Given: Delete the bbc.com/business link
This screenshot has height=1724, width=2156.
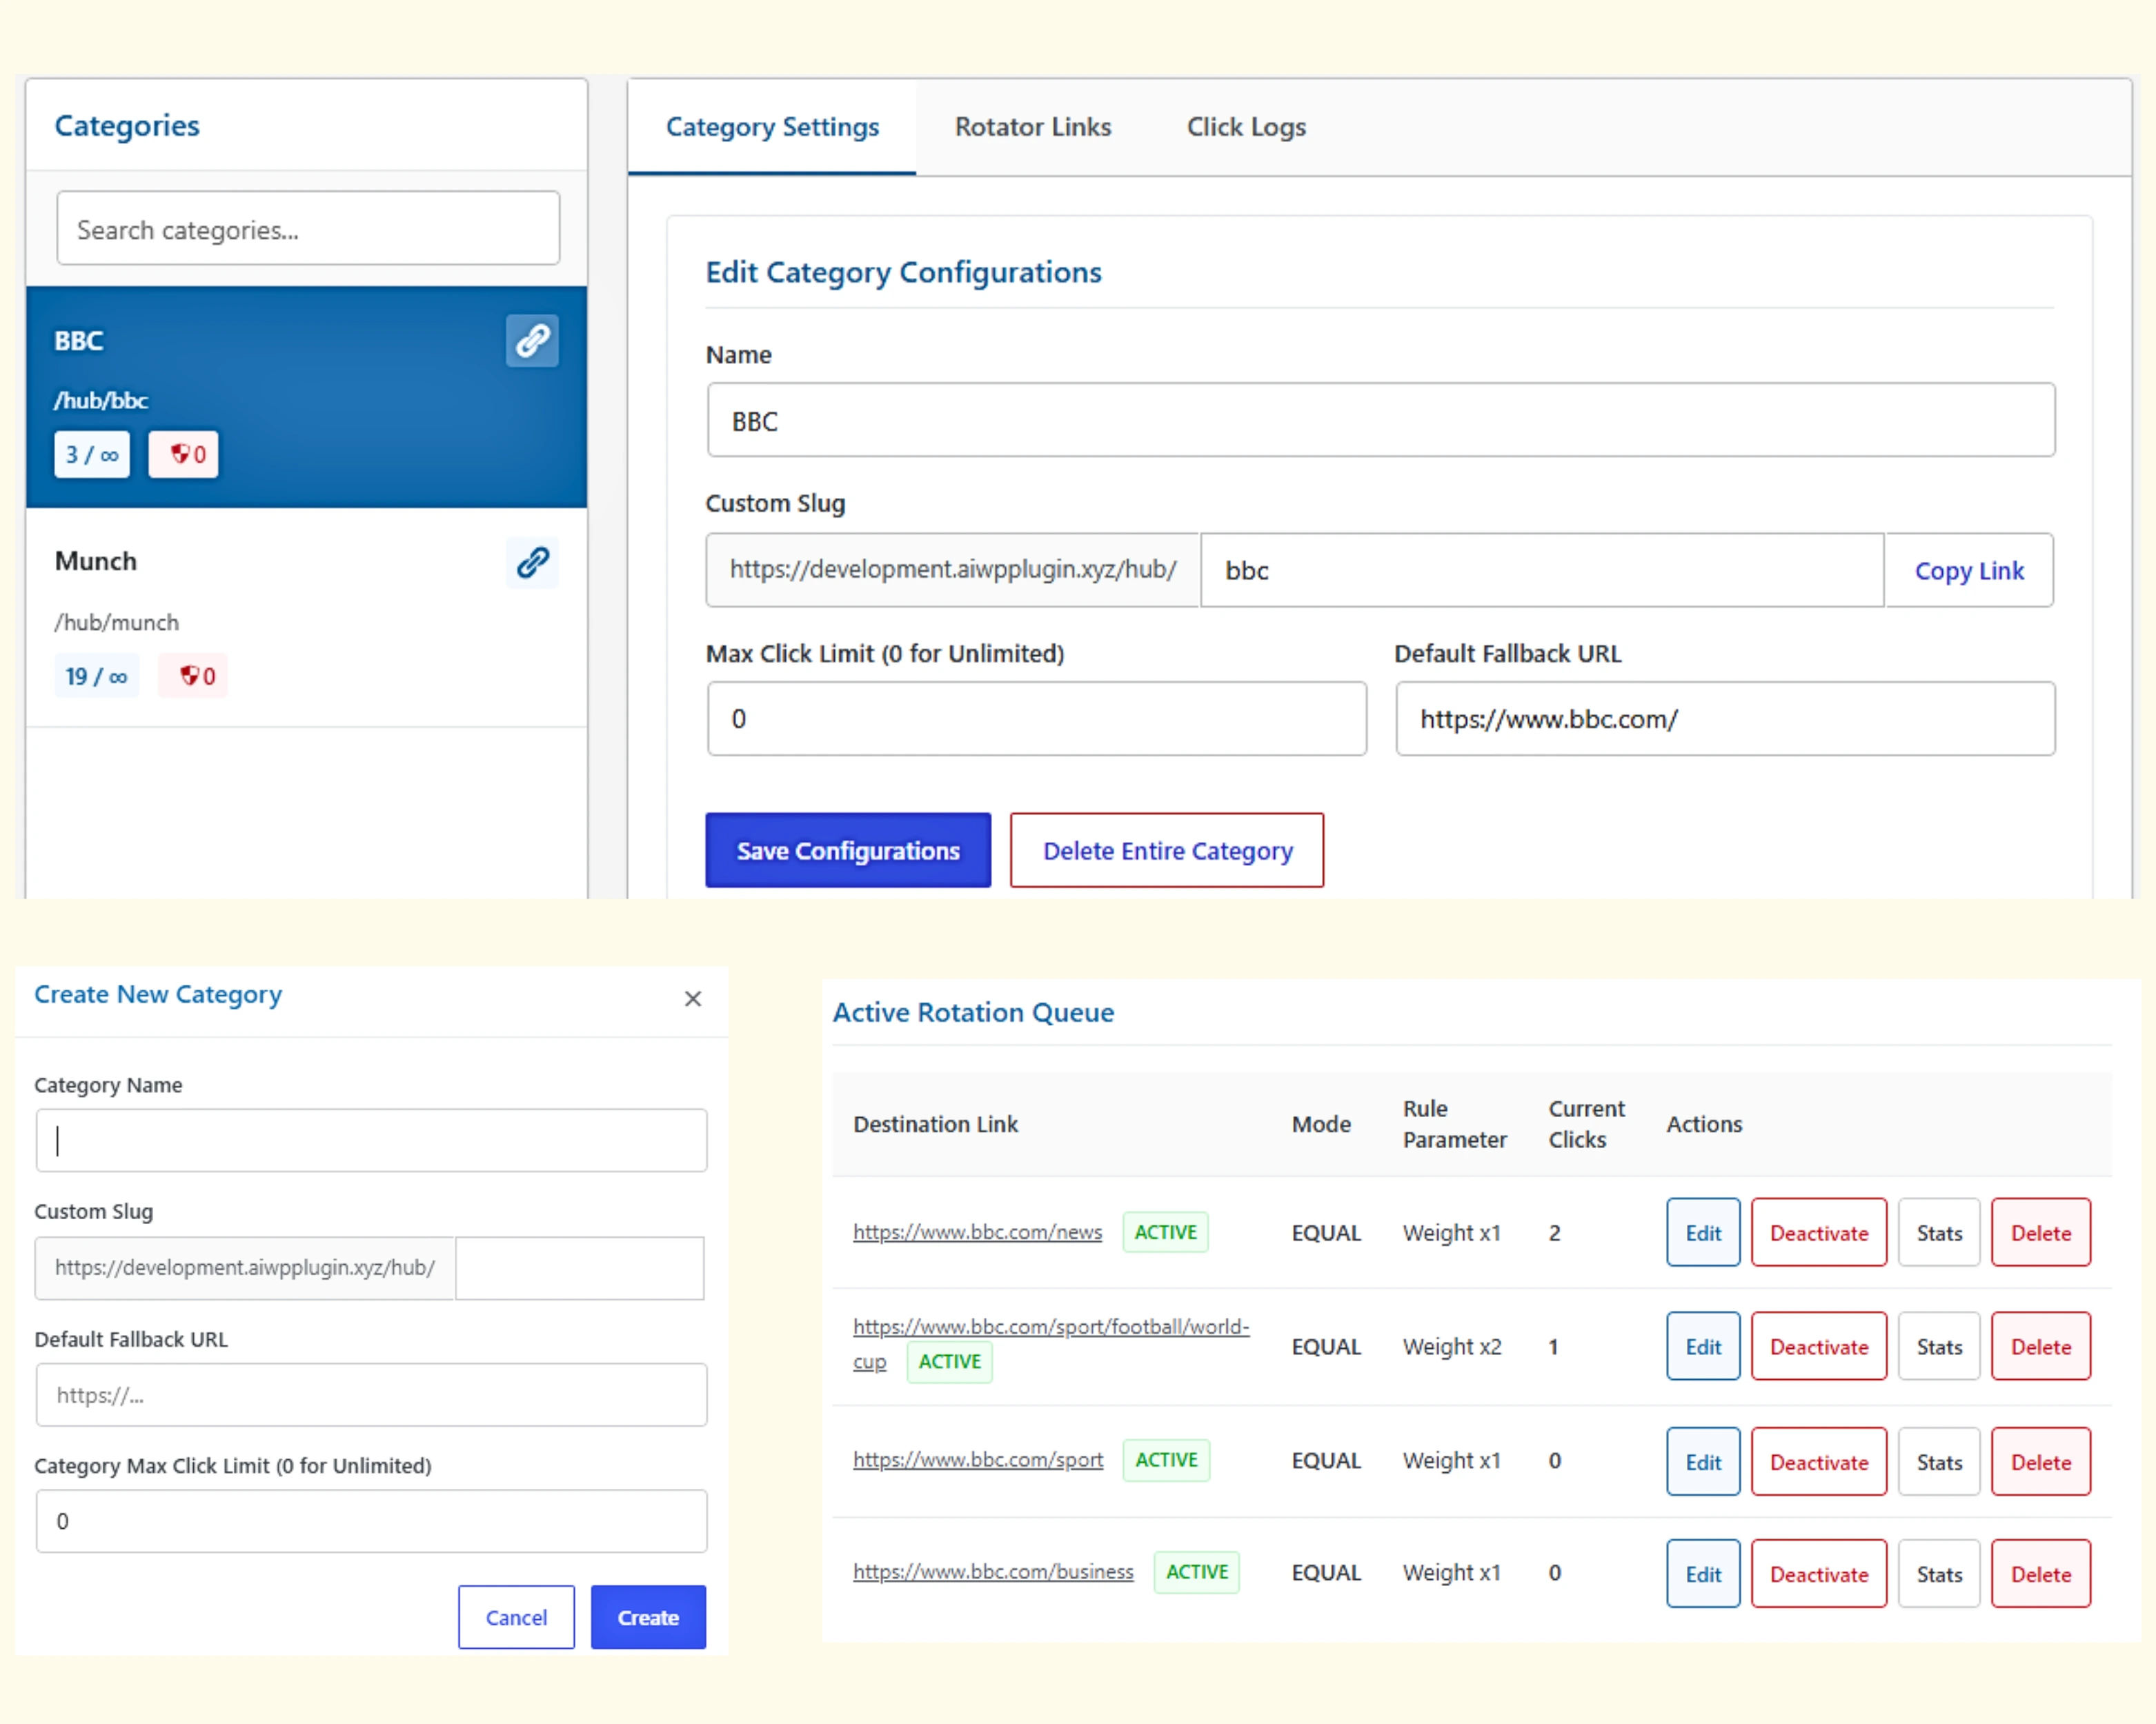Looking at the screenshot, I should [2041, 1574].
